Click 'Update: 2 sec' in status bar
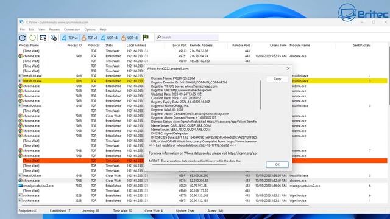The height and width of the screenshot is (219, 390). (x=185, y=211)
